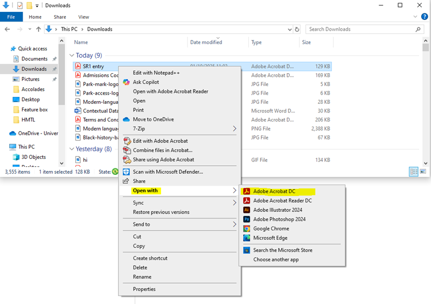The image size is (431, 304).
Task: Click the Share arrow icon in context menu
Action: pos(126,181)
